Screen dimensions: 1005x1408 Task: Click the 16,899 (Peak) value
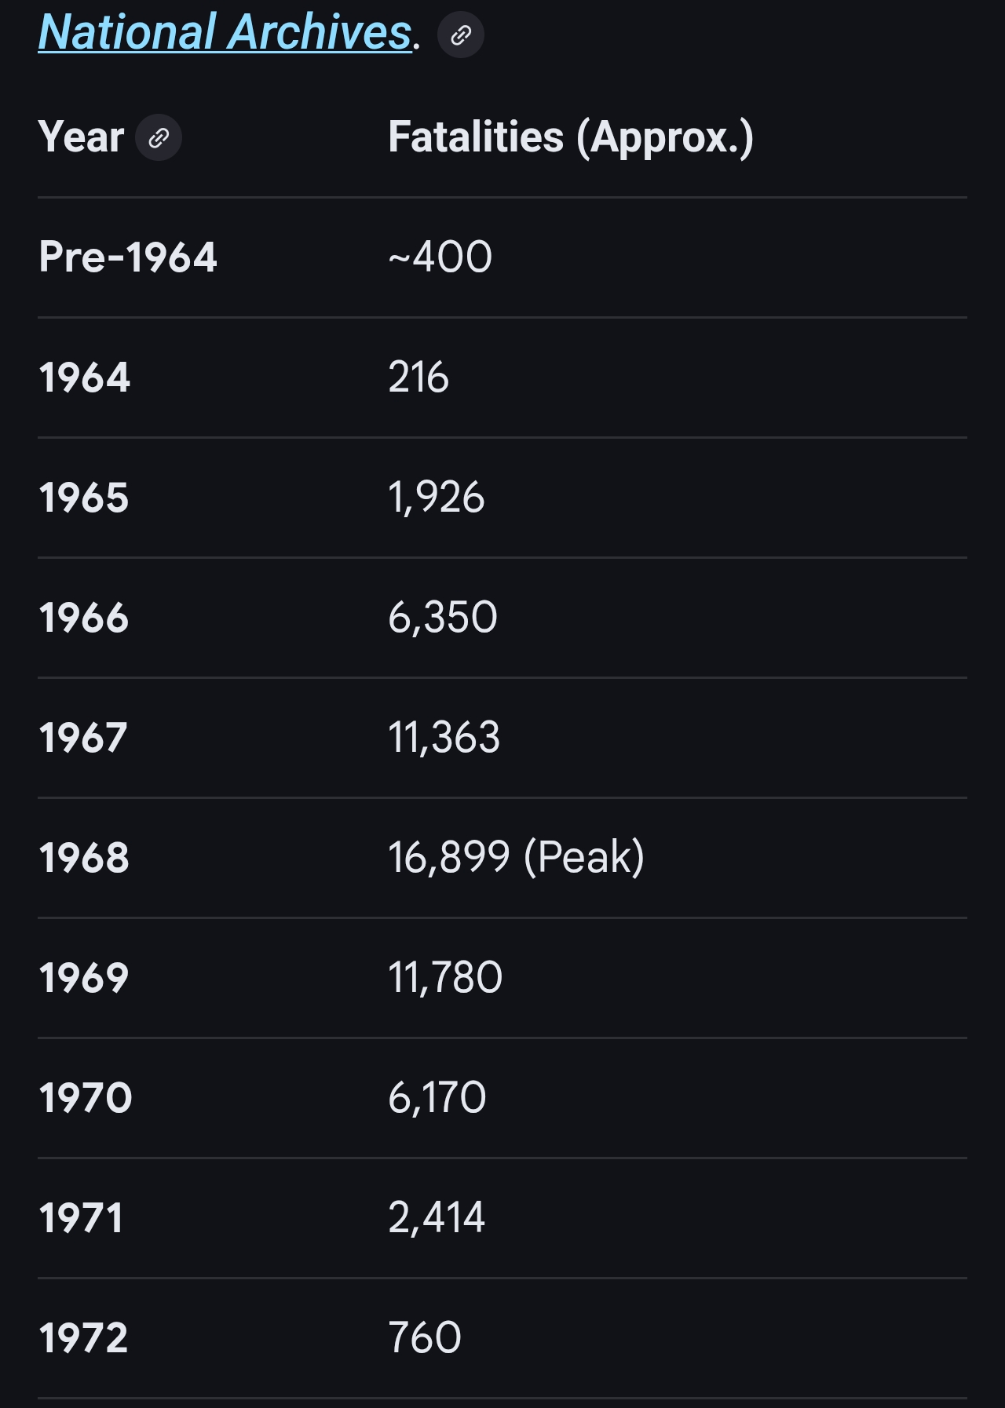tap(516, 857)
